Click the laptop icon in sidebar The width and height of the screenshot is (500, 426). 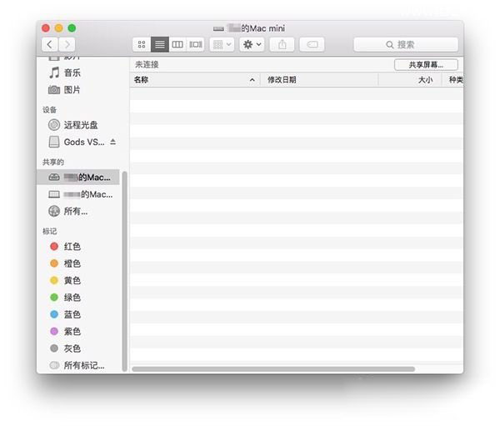point(54,194)
